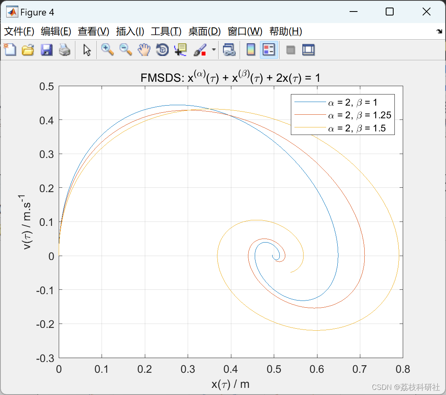The height and width of the screenshot is (395, 446).
Task: Select the Brush data tool
Action: [200, 50]
